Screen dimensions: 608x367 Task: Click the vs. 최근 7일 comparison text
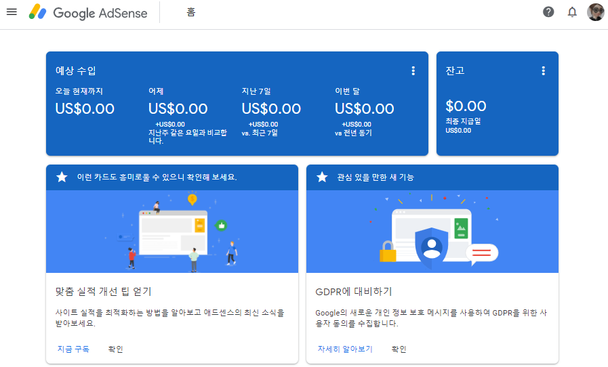coord(260,133)
